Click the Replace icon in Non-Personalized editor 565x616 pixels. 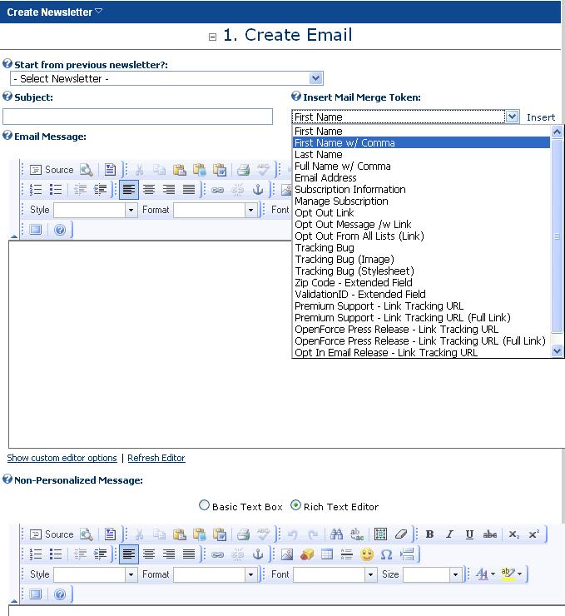(x=356, y=534)
